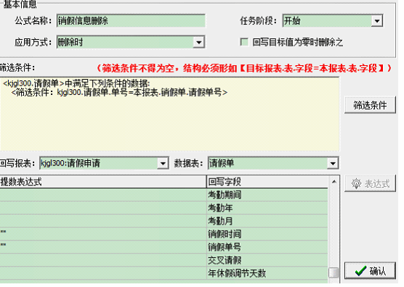Click the lightbulb icon on 表达式 button

[x=357, y=183]
